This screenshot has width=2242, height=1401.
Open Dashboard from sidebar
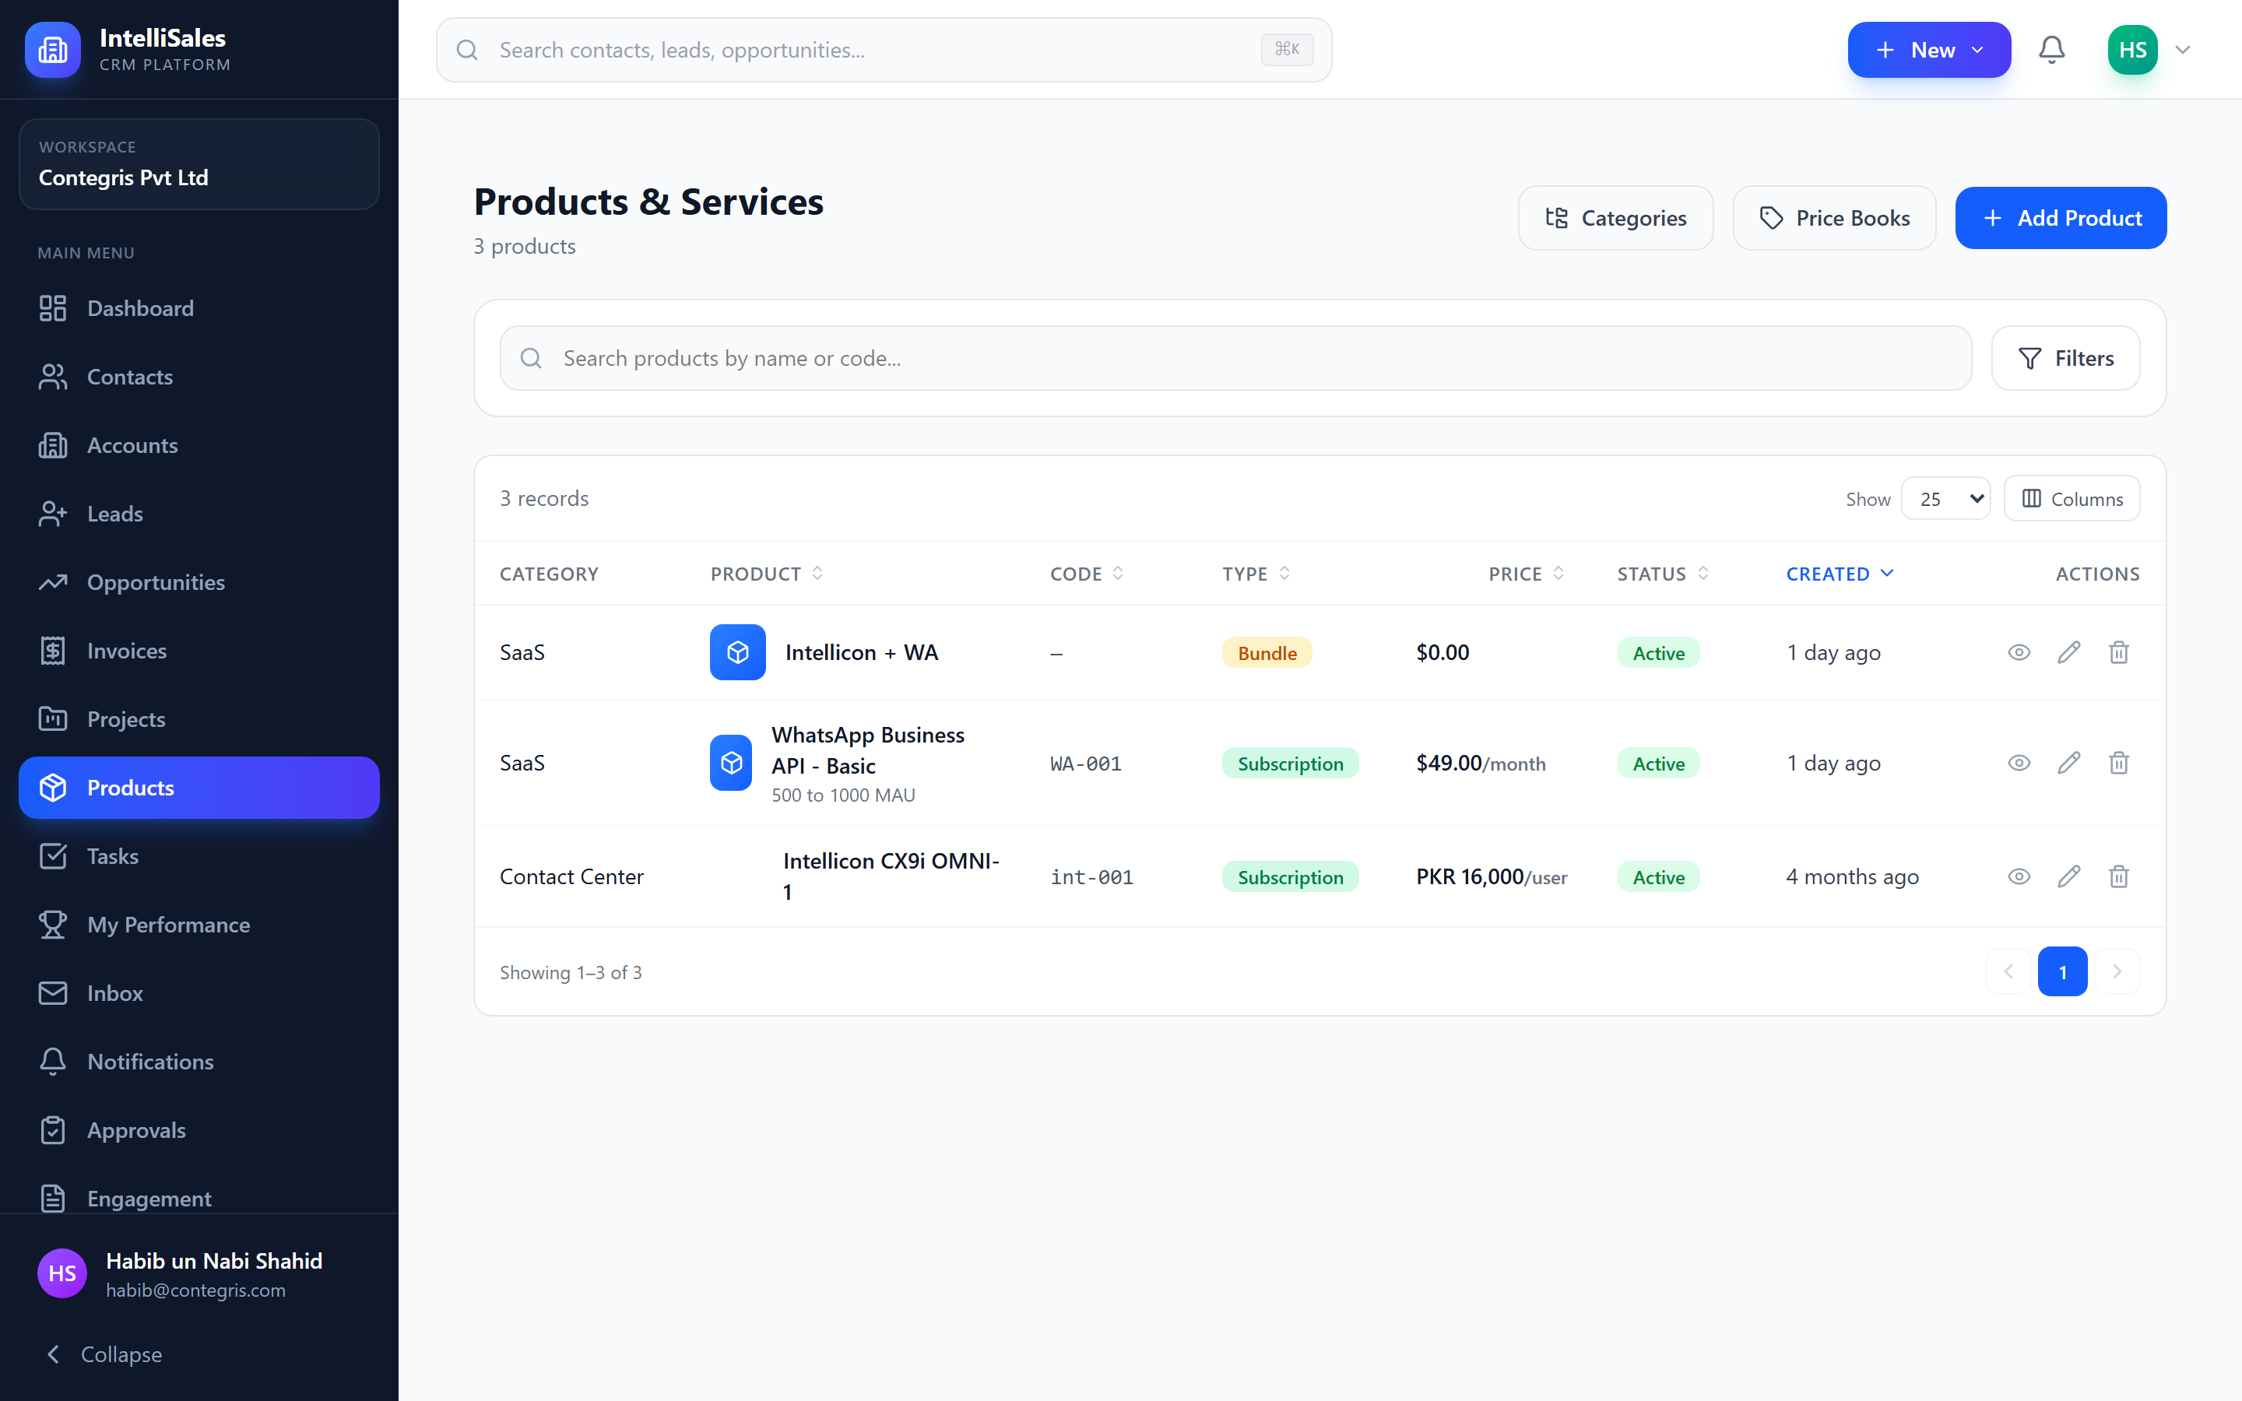coord(199,308)
